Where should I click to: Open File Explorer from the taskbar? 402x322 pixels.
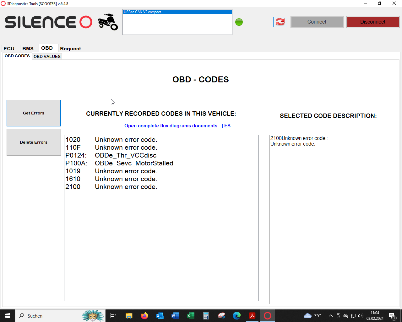pyautogui.click(x=129, y=316)
